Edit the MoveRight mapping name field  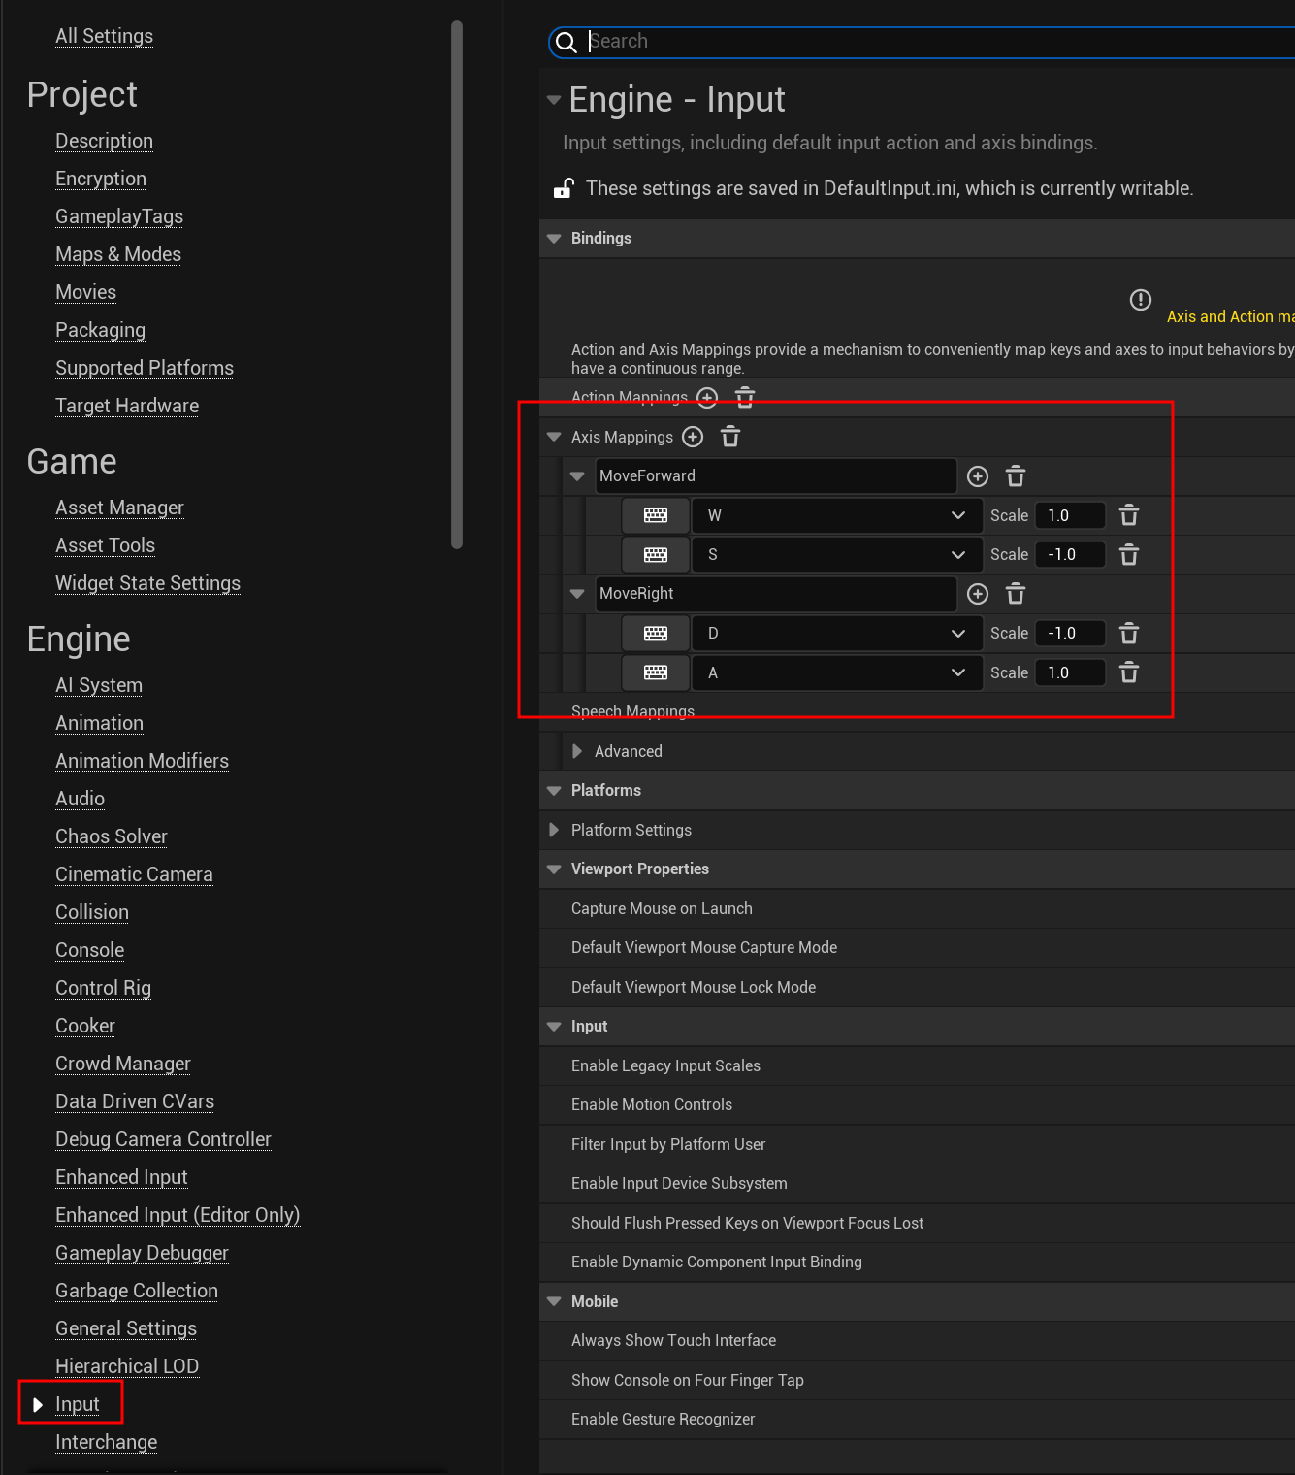[x=776, y=594]
